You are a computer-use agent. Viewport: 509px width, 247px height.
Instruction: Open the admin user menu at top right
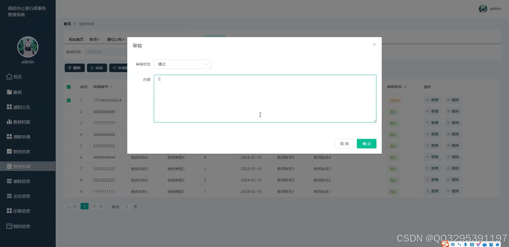click(490, 9)
